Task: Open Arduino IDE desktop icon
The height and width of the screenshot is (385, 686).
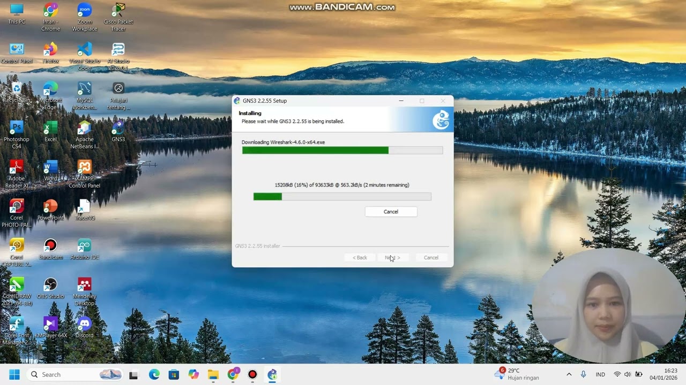Action: coord(85,249)
